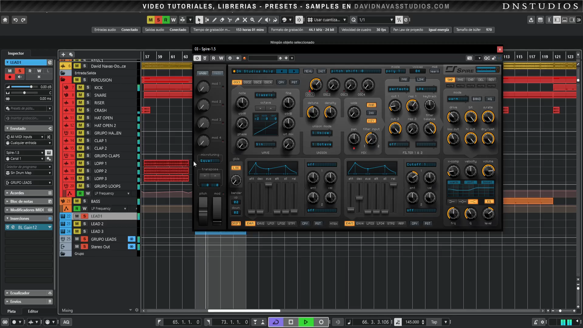This screenshot has height=328, width=583.
Task: Add a new track with plus icon
Action: click(63, 54)
